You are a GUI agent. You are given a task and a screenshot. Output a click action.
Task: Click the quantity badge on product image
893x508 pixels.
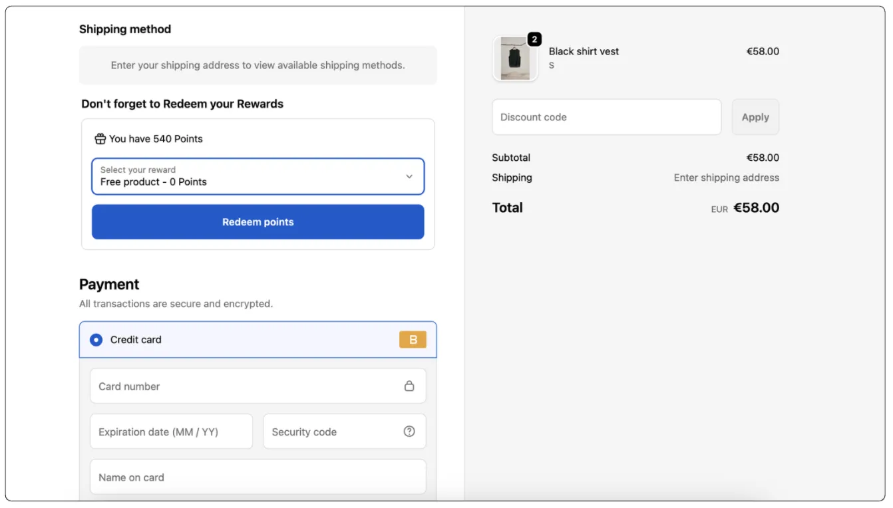tap(534, 39)
